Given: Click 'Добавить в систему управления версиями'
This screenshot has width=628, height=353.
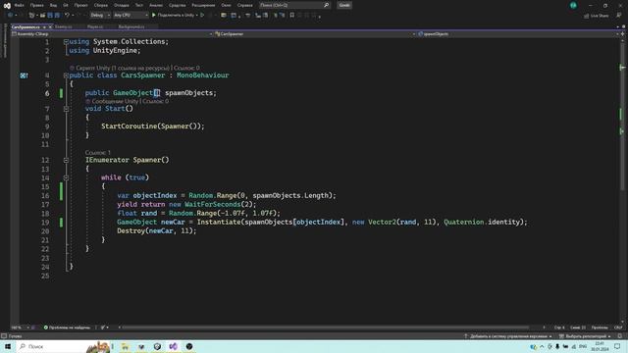Looking at the screenshot, I should click(x=508, y=336).
